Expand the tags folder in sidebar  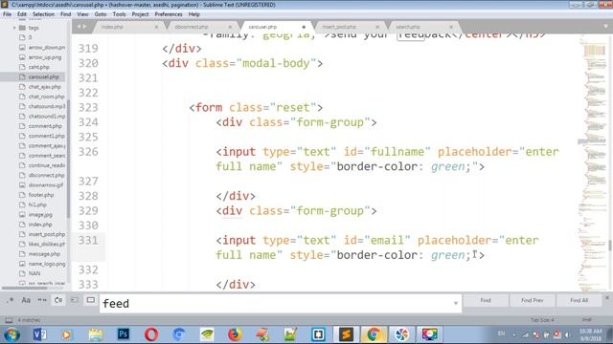coord(14,28)
